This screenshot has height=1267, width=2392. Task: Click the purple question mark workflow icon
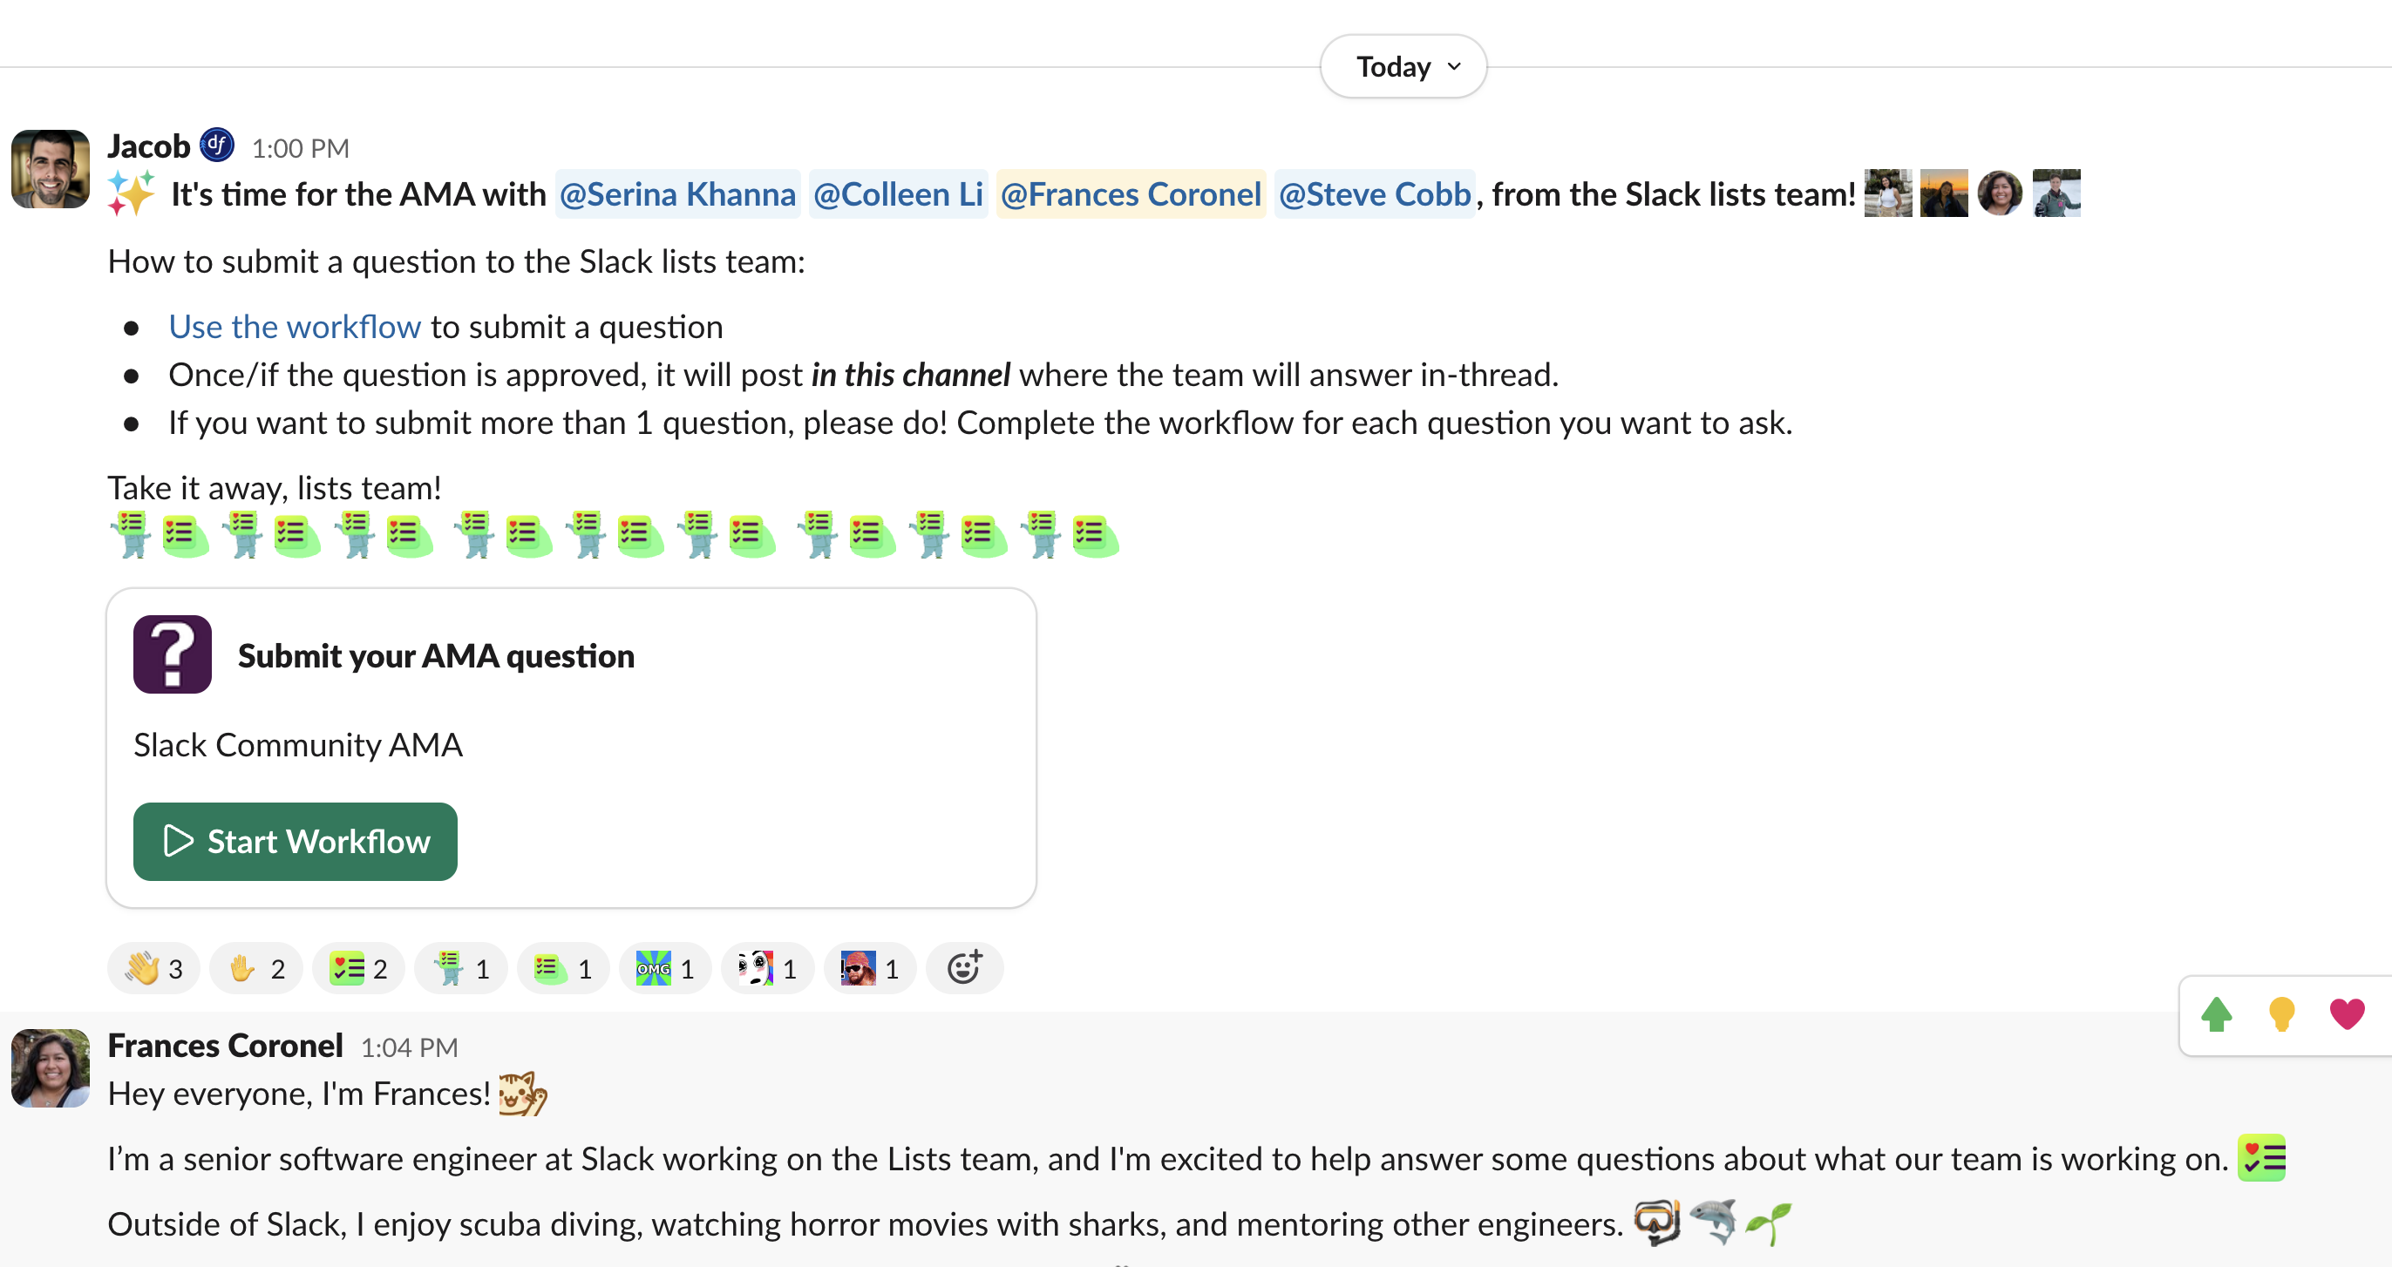pos(173,654)
